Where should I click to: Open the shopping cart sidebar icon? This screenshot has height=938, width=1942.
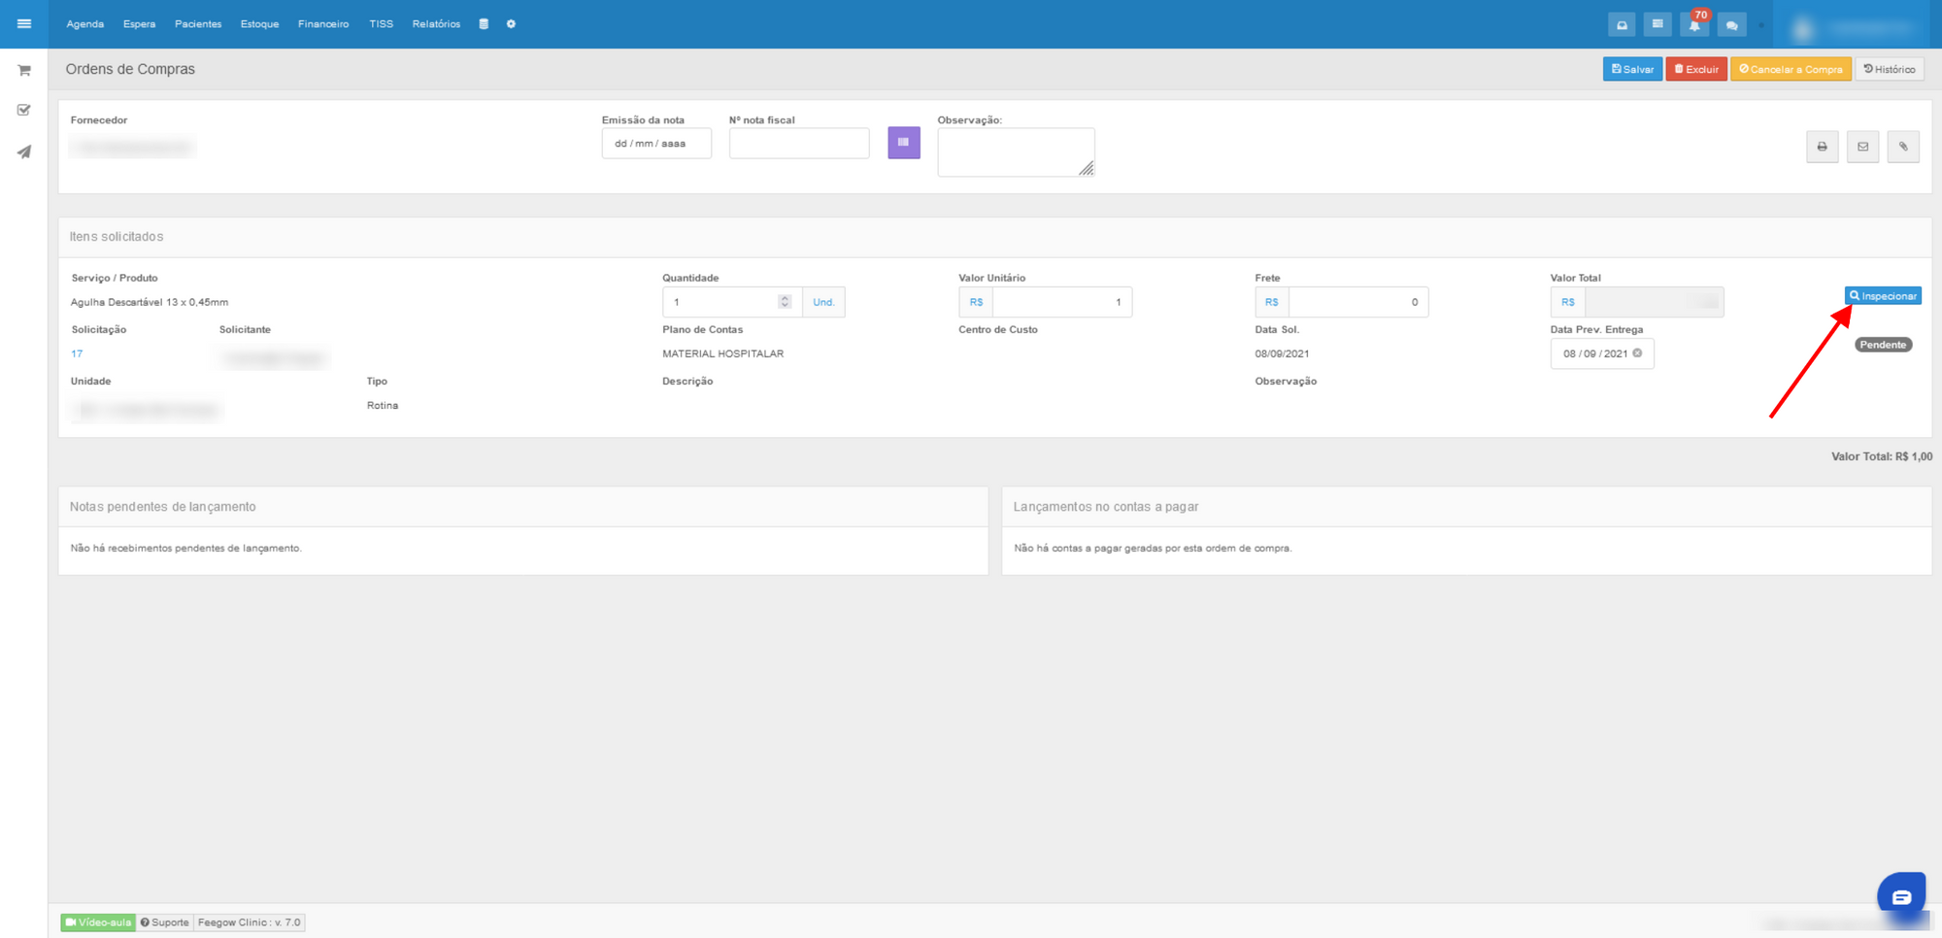(24, 71)
